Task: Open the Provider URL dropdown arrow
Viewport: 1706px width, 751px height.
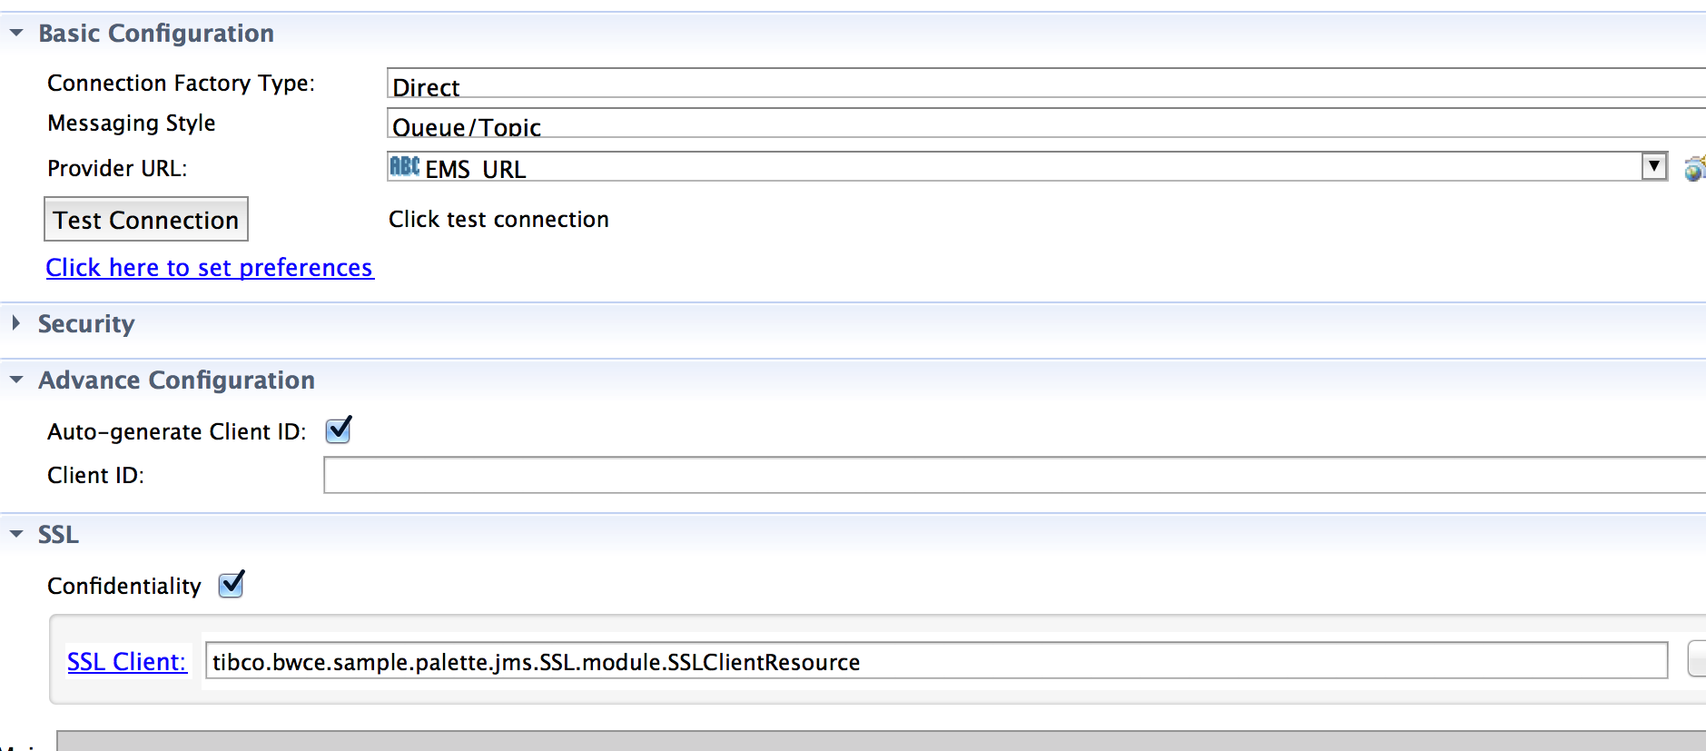Action: pyautogui.click(x=1654, y=166)
